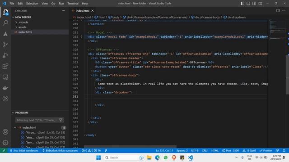Change Spaces: 2 indentation setting

coord(182,150)
